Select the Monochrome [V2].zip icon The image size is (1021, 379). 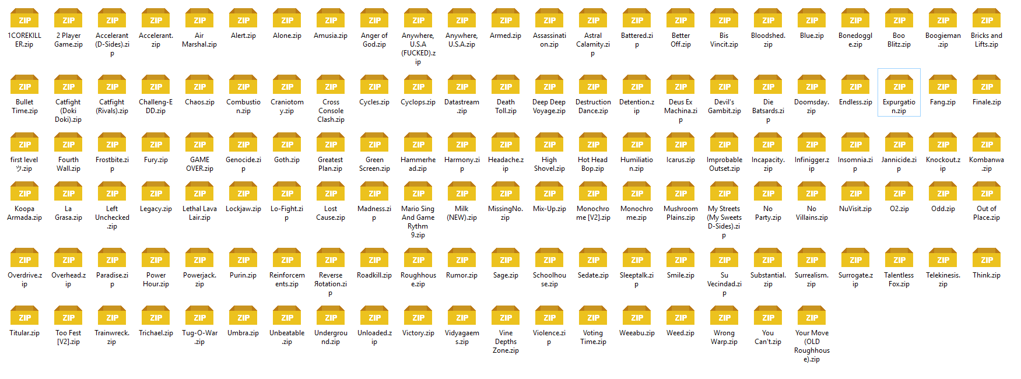coord(593,192)
